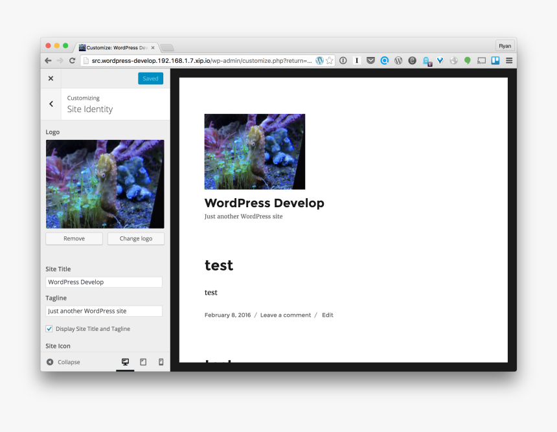557x432 pixels.
Task: Open the Trello extension in toolbar
Action: 495,61
